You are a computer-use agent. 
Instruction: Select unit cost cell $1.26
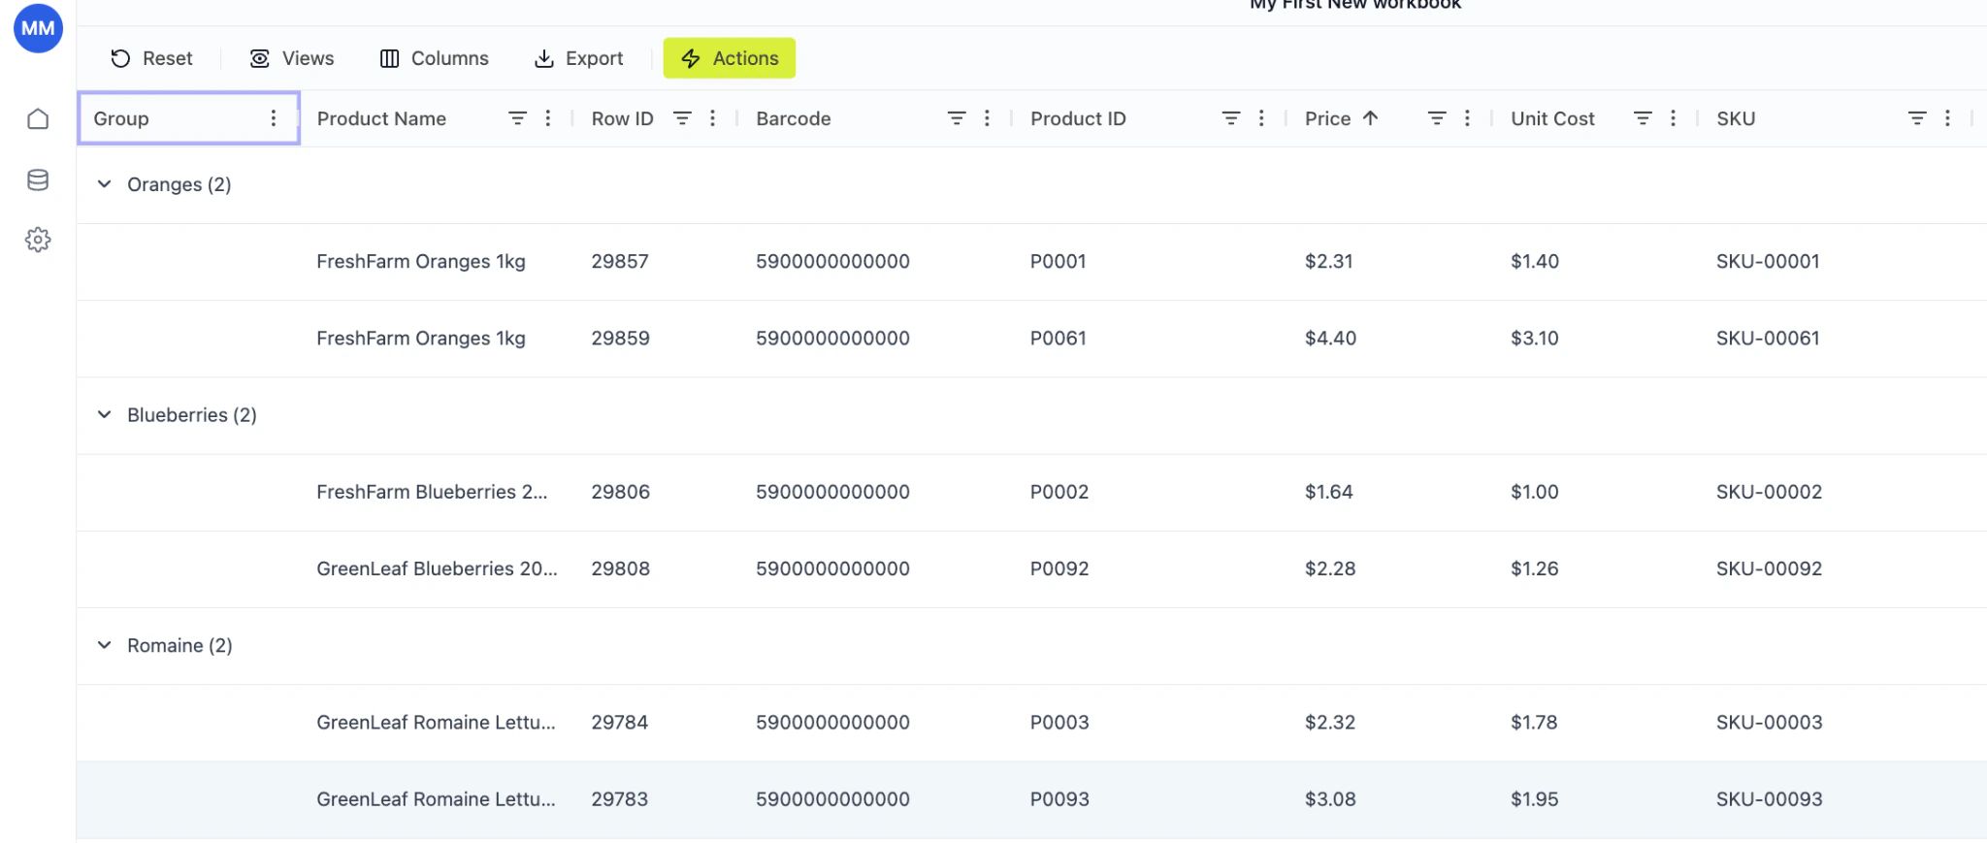1535,568
